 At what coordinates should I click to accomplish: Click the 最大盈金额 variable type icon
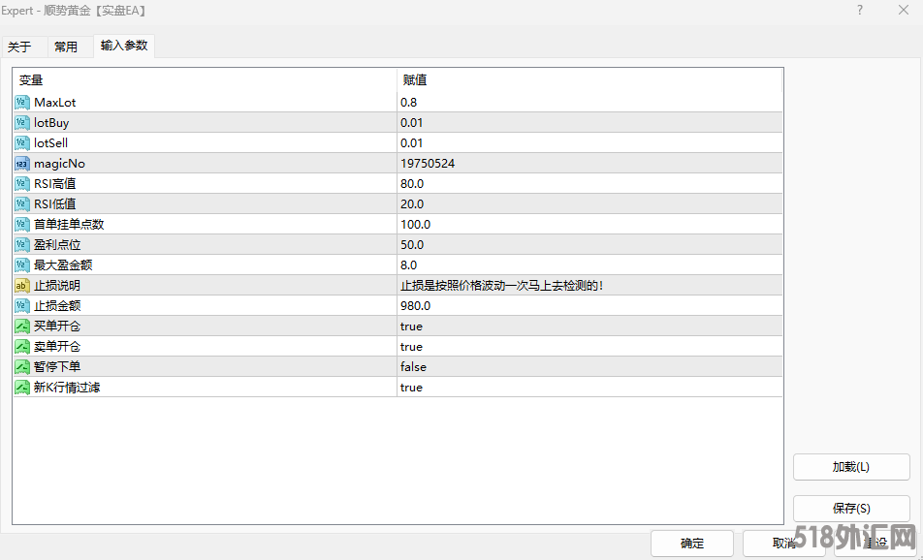pos(22,264)
